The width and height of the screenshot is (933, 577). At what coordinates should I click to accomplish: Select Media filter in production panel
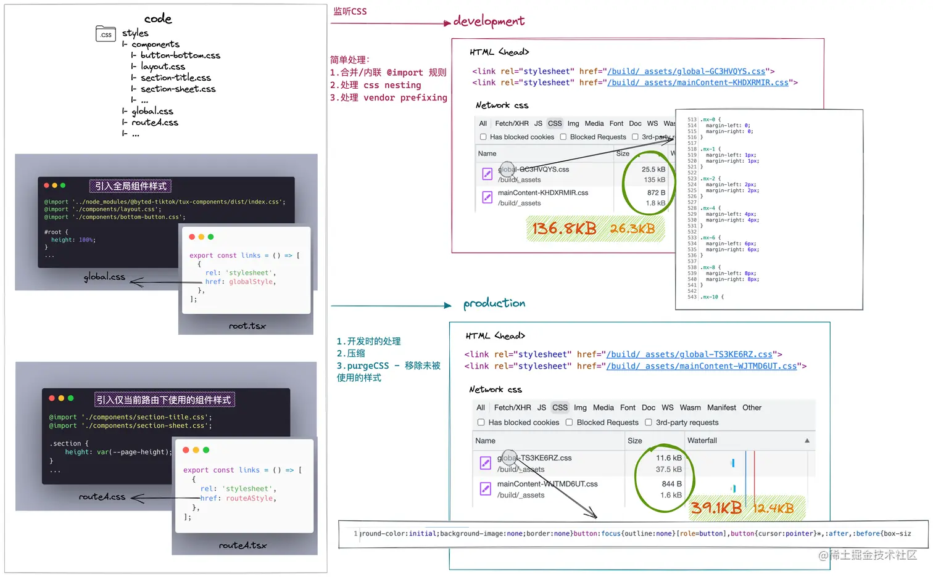603,407
